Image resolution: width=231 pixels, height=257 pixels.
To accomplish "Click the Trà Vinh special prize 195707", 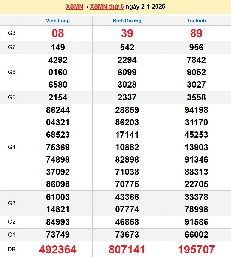I will pyautogui.click(x=196, y=249).
